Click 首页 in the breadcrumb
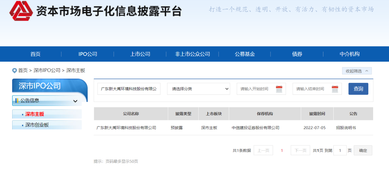Viewport: 389px width, 178px height. pos(23,70)
